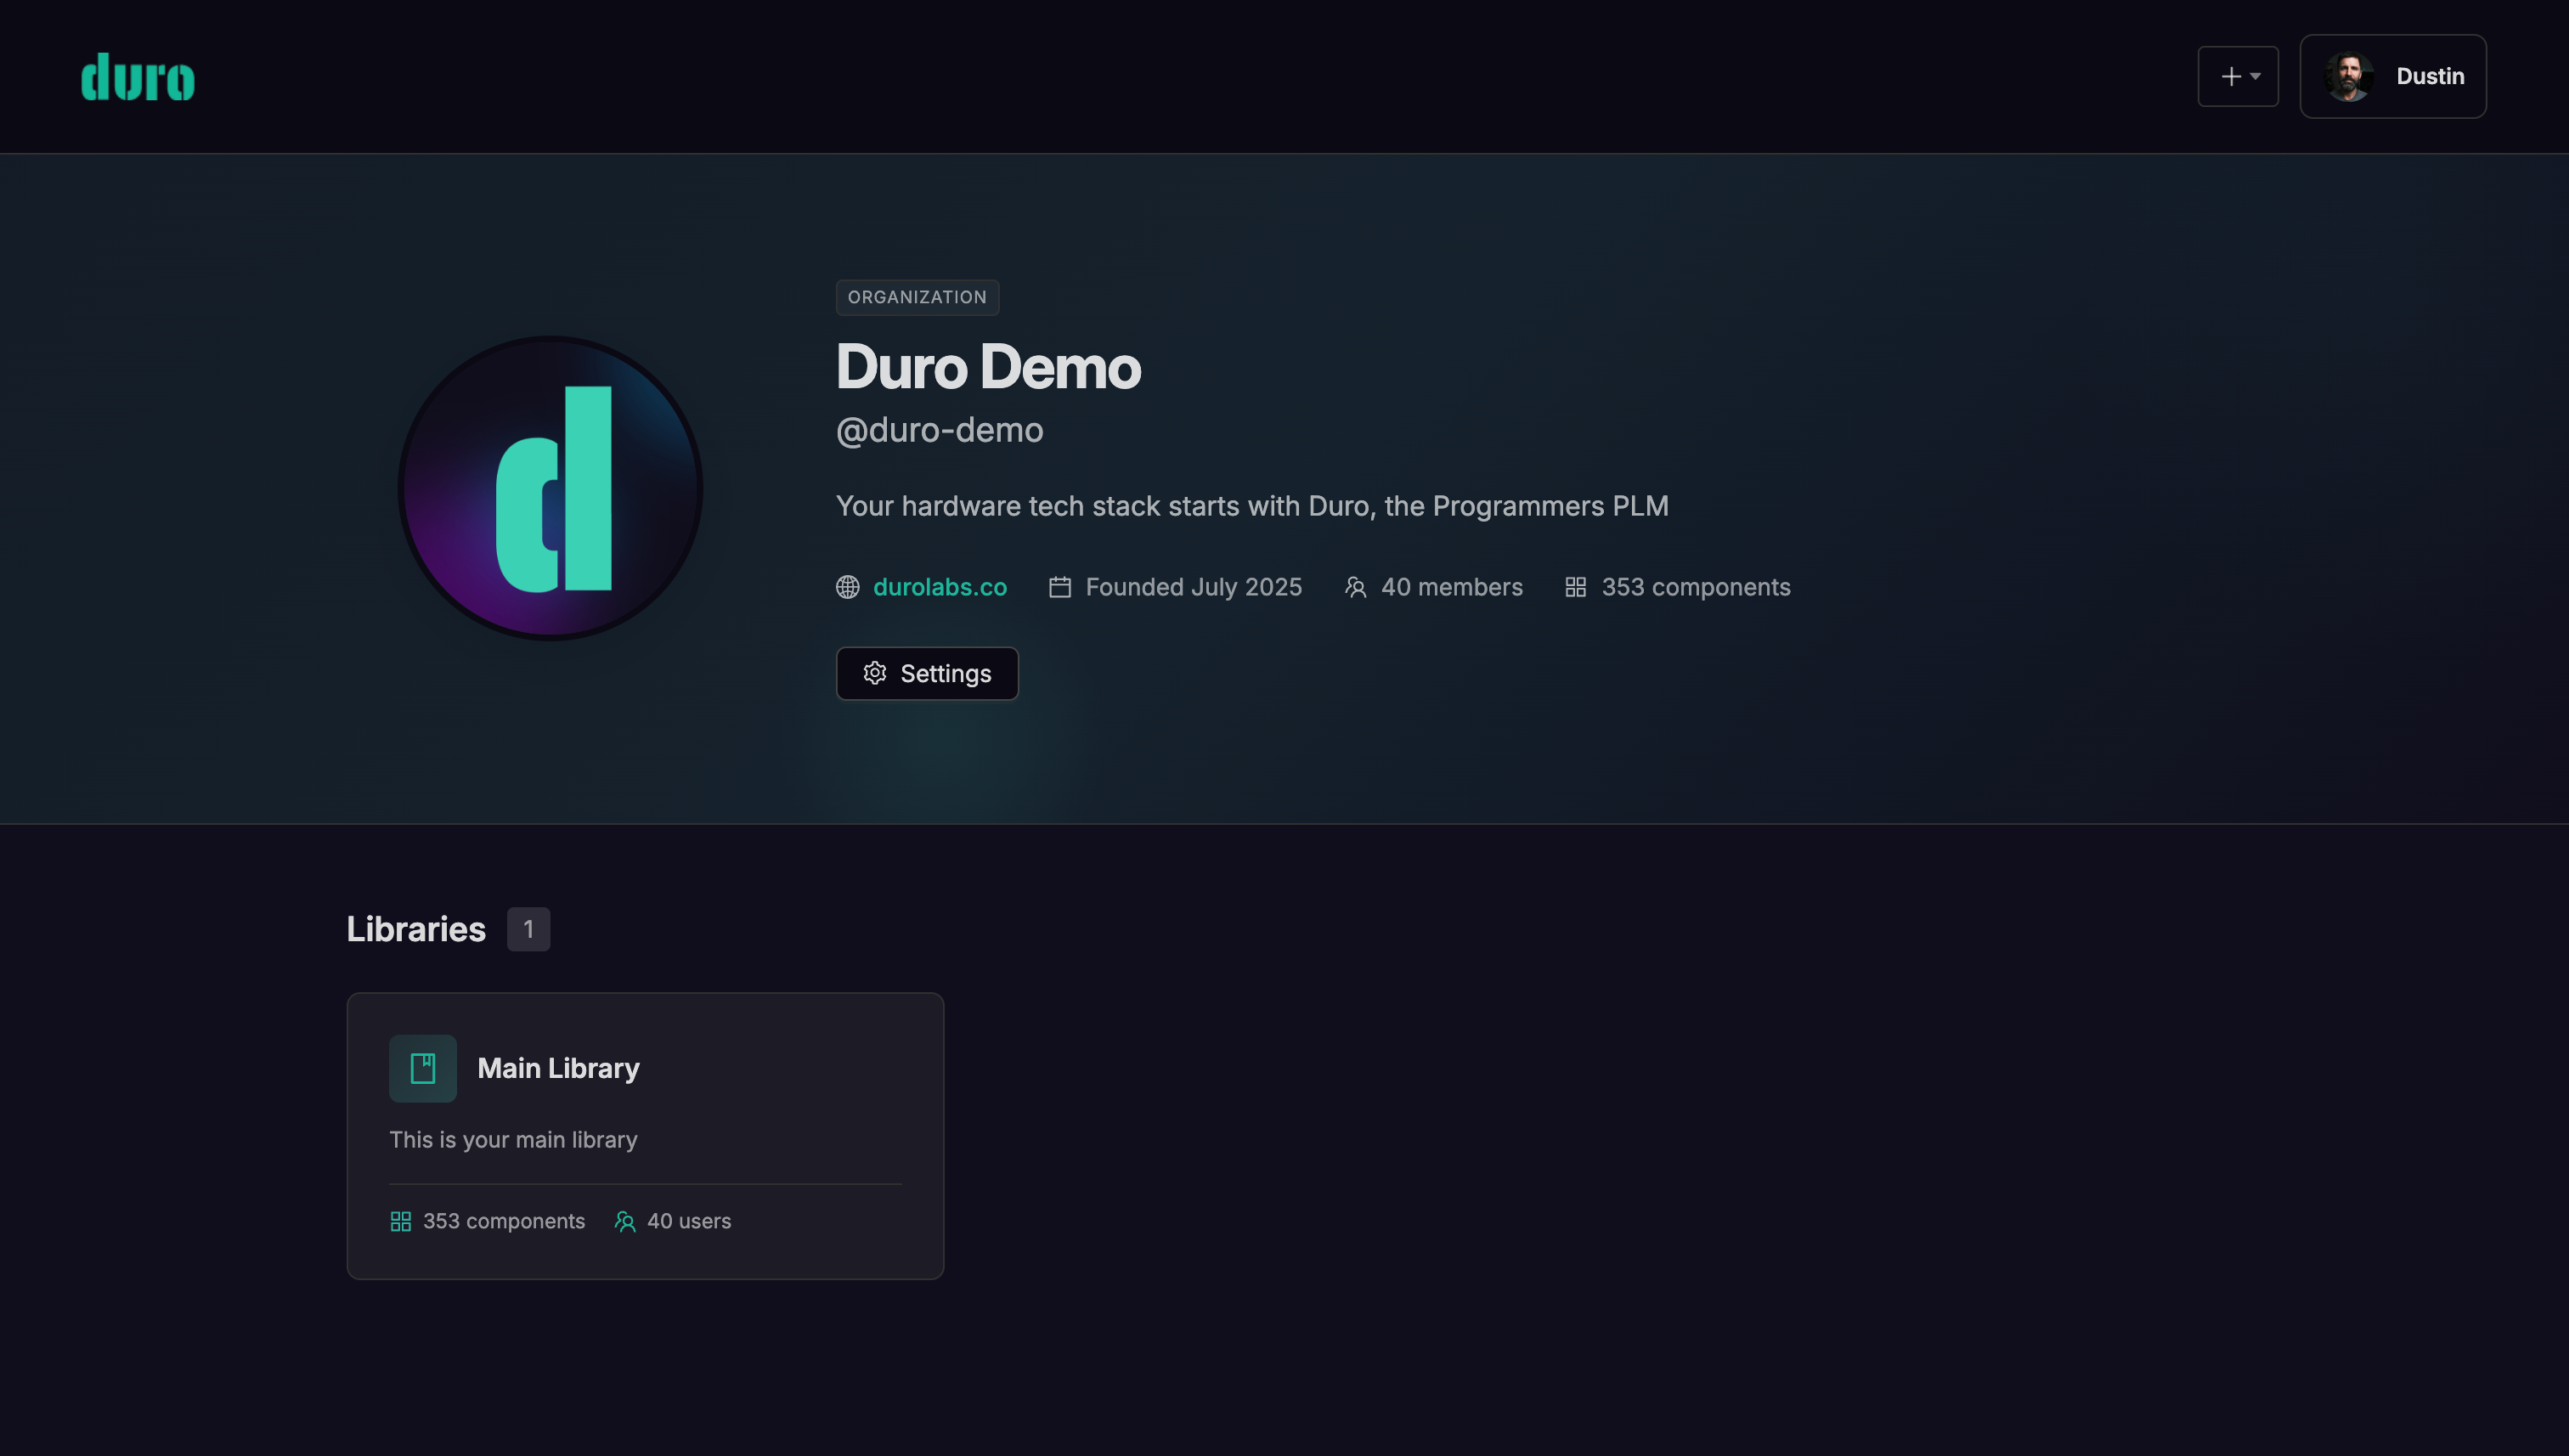Click the ORGANIZATION badge label
This screenshot has width=2569, height=1456.
coord(916,297)
